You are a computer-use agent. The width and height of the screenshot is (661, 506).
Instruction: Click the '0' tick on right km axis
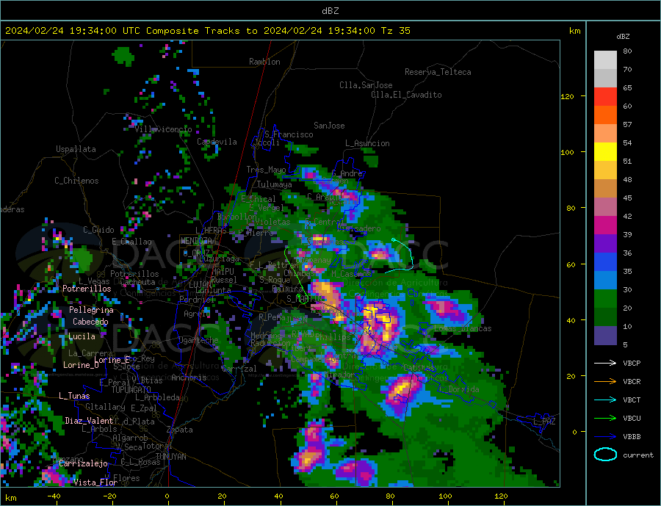click(574, 432)
